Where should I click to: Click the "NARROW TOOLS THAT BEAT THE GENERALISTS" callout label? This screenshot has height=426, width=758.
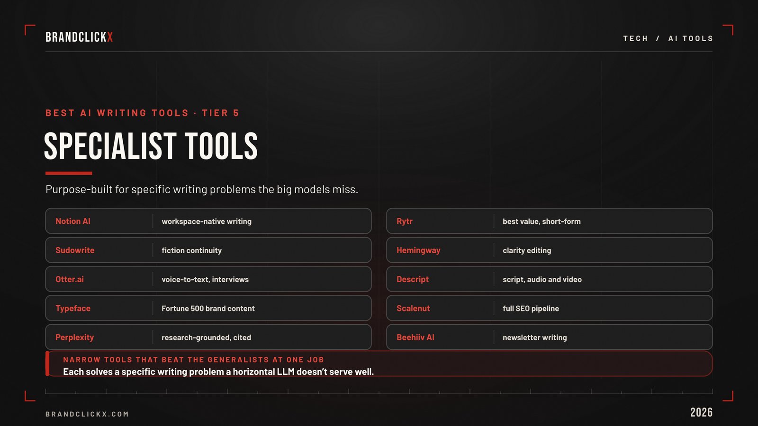(x=193, y=360)
